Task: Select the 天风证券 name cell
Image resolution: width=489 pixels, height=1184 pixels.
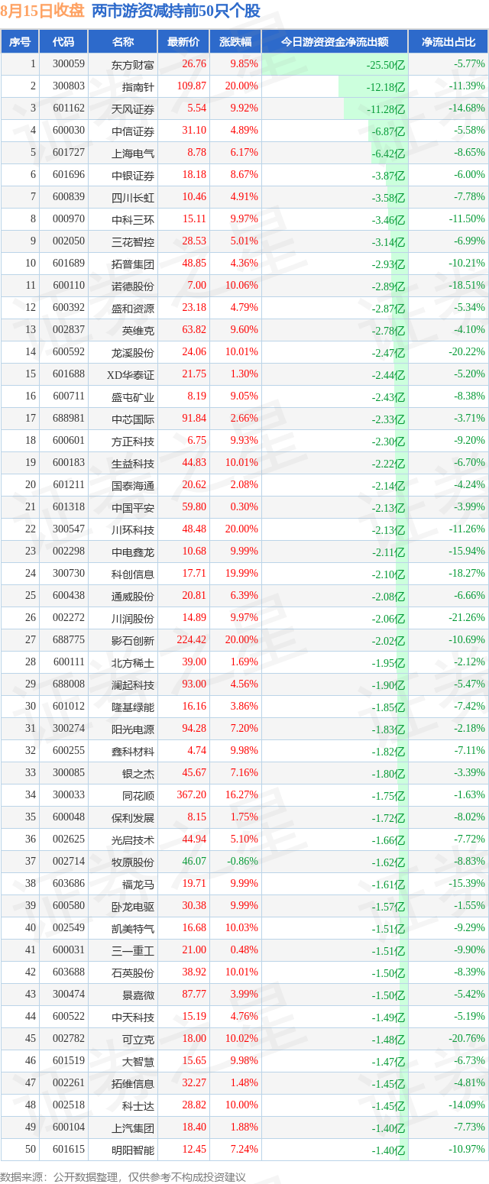Action: [133, 108]
